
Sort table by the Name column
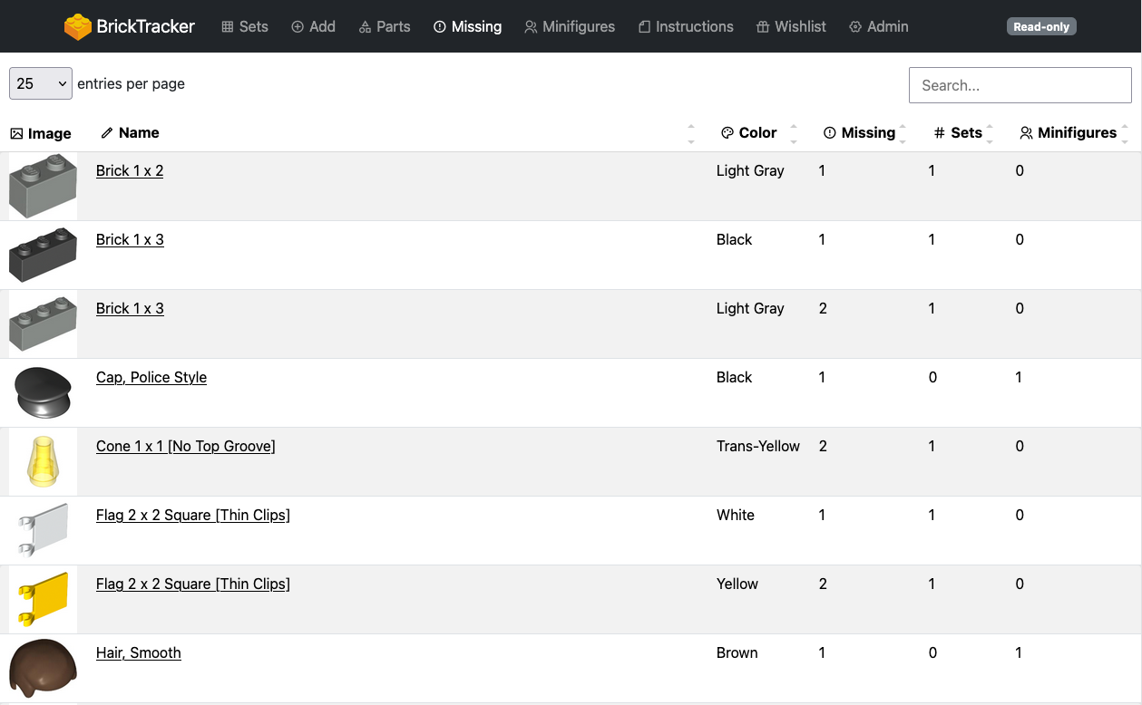point(139,133)
